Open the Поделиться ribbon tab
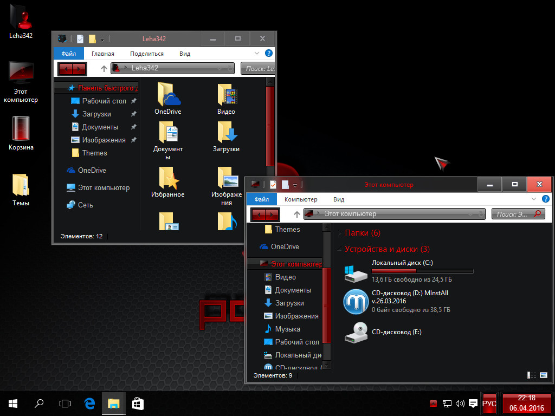Viewport: 555px width, 416px height. point(147,54)
